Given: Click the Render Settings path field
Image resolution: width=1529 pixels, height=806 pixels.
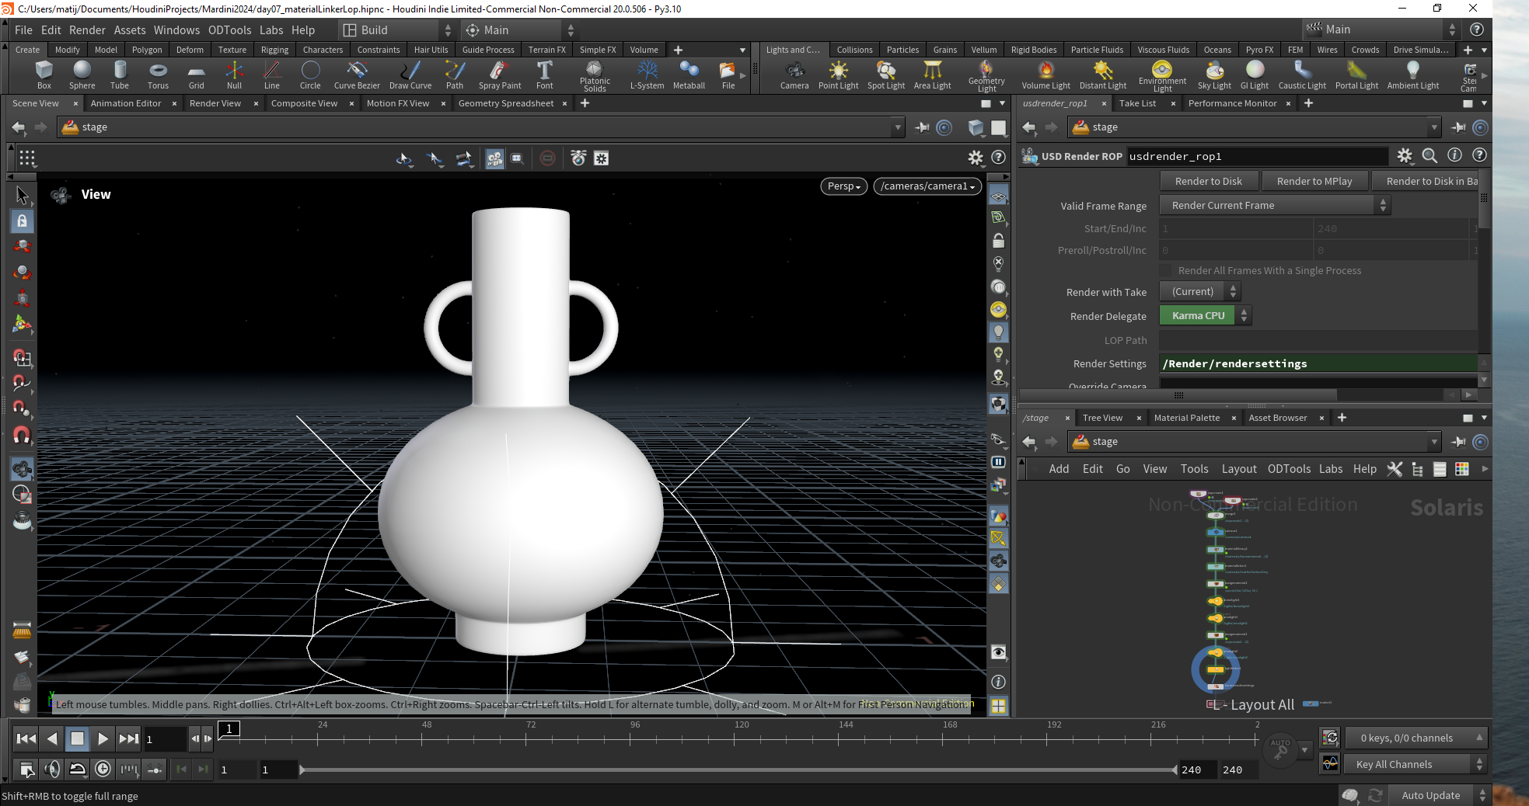Looking at the screenshot, I should 1318,363.
